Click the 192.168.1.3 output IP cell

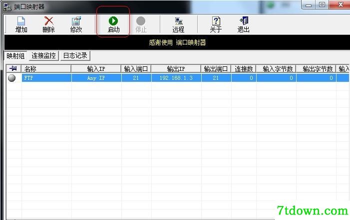[176, 78]
